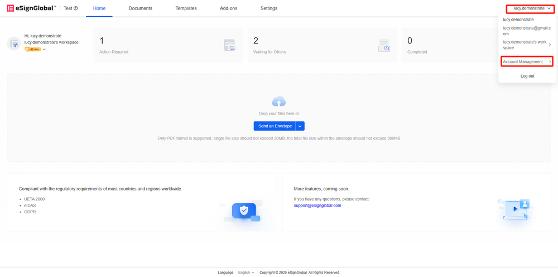Image resolution: width=558 pixels, height=277 pixels.
Task: Open the Action Required card
Action: click(x=168, y=45)
